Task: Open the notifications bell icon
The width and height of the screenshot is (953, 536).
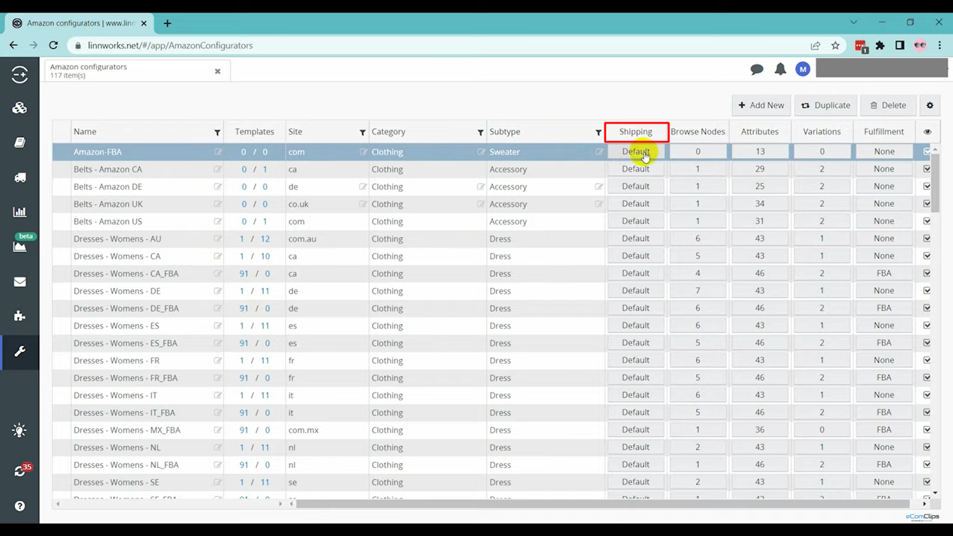Action: pos(780,69)
